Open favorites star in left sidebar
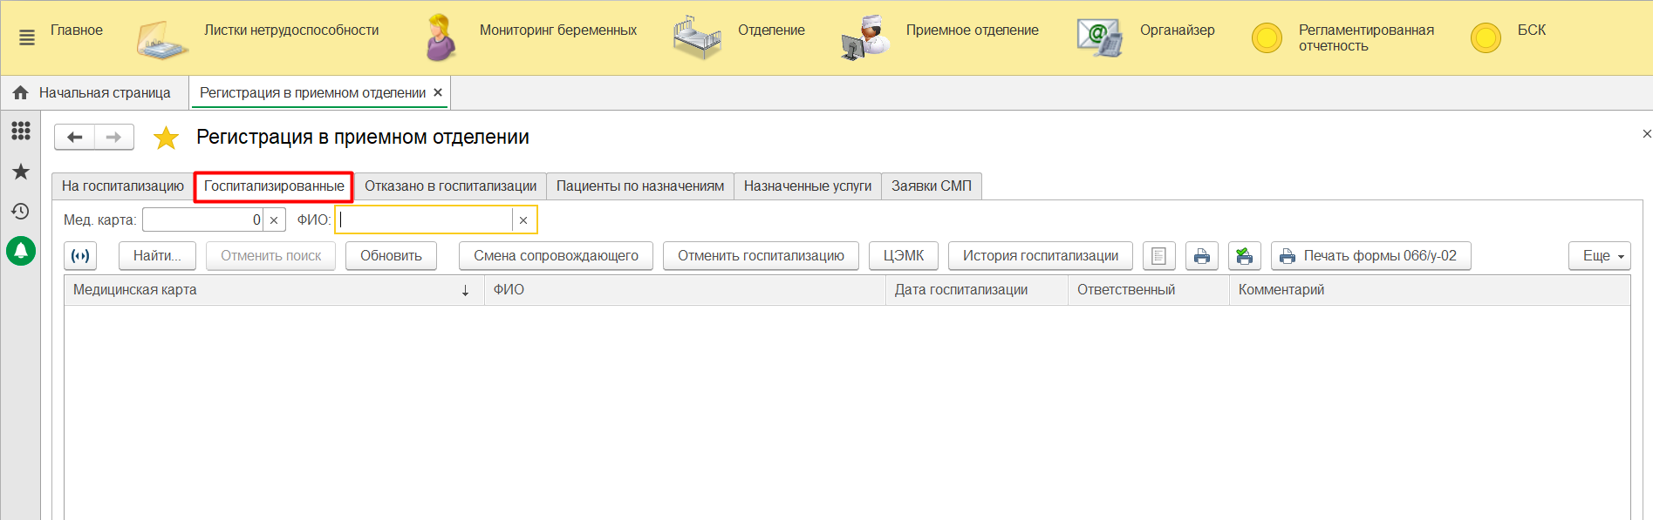This screenshot has height=520, width=1653. (21, 172)
